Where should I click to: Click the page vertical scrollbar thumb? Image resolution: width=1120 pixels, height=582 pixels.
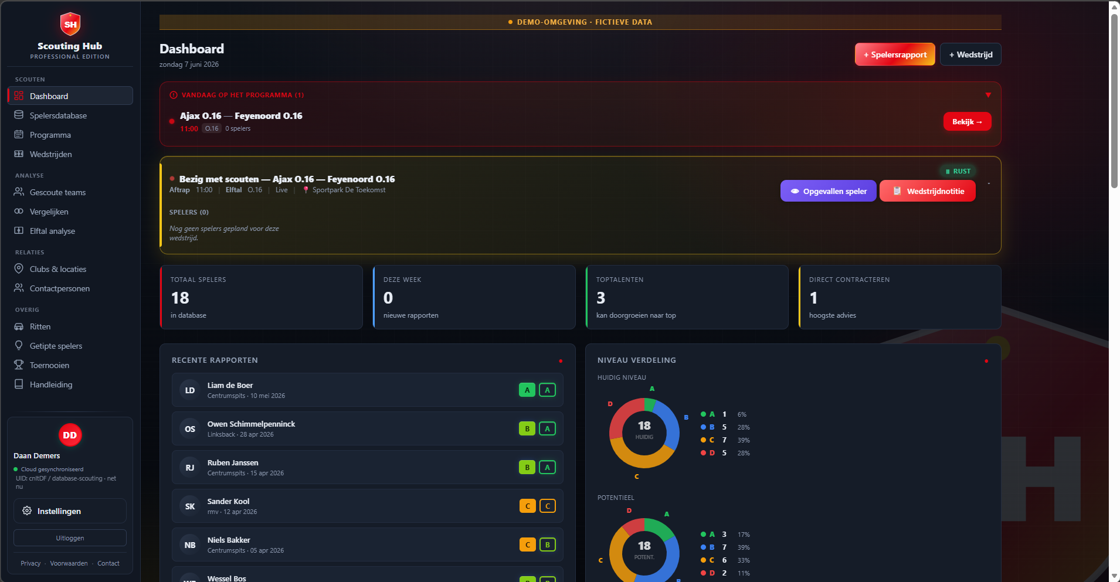coord(1114,101)
